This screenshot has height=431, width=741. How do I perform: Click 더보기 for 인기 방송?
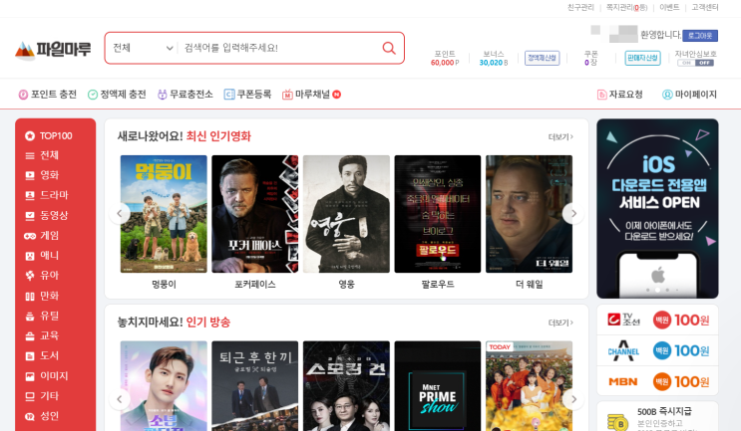(x=560, y=323)
